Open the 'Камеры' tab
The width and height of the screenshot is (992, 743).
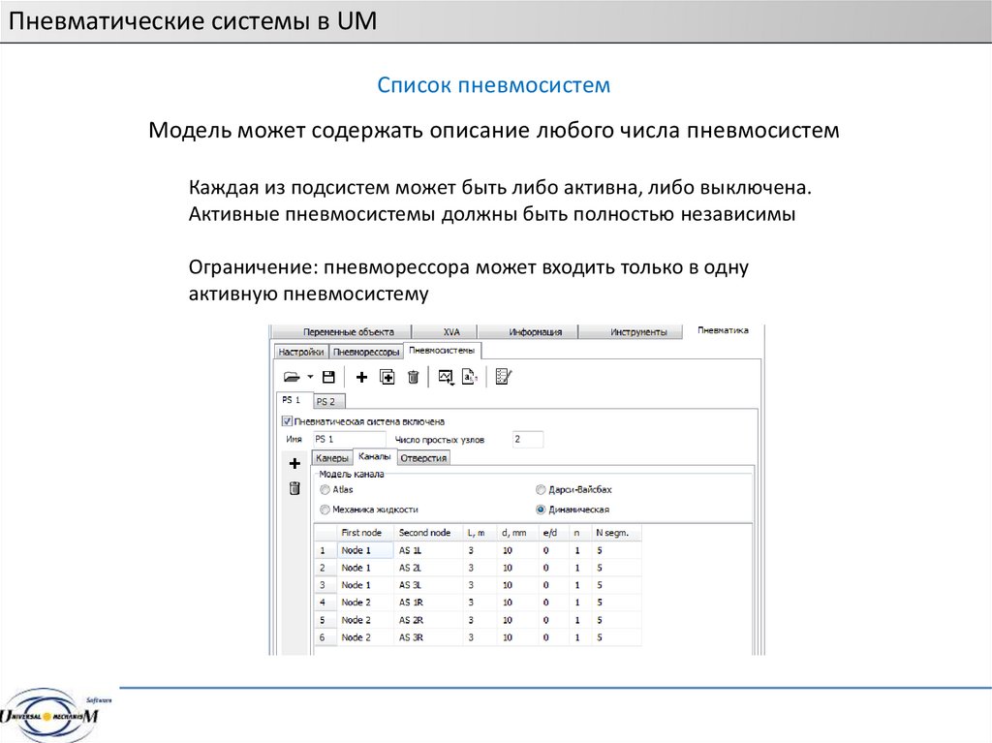pyautogui.click(x=331, y=457)
